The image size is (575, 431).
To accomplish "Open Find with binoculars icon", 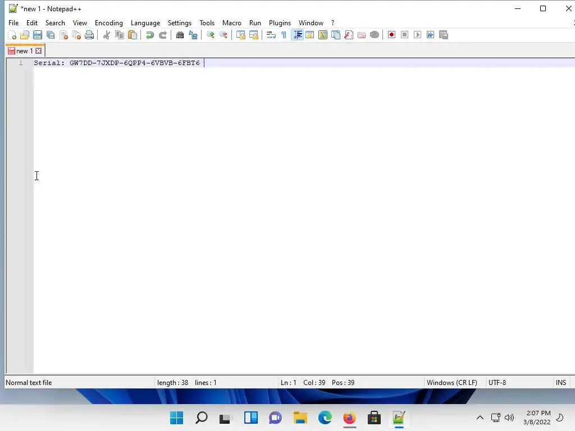I will click(x=180, y=35).
